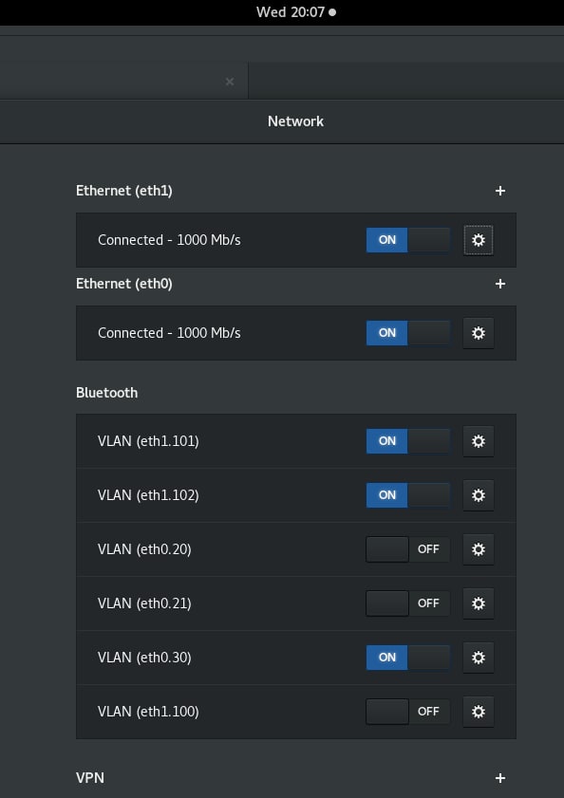
Task: Disable VLAN eth0.30 switch
Action: 408,657
